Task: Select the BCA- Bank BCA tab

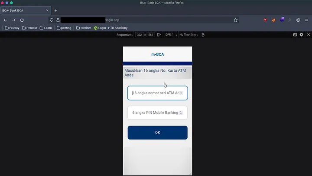Action: (x=26, y=10)
